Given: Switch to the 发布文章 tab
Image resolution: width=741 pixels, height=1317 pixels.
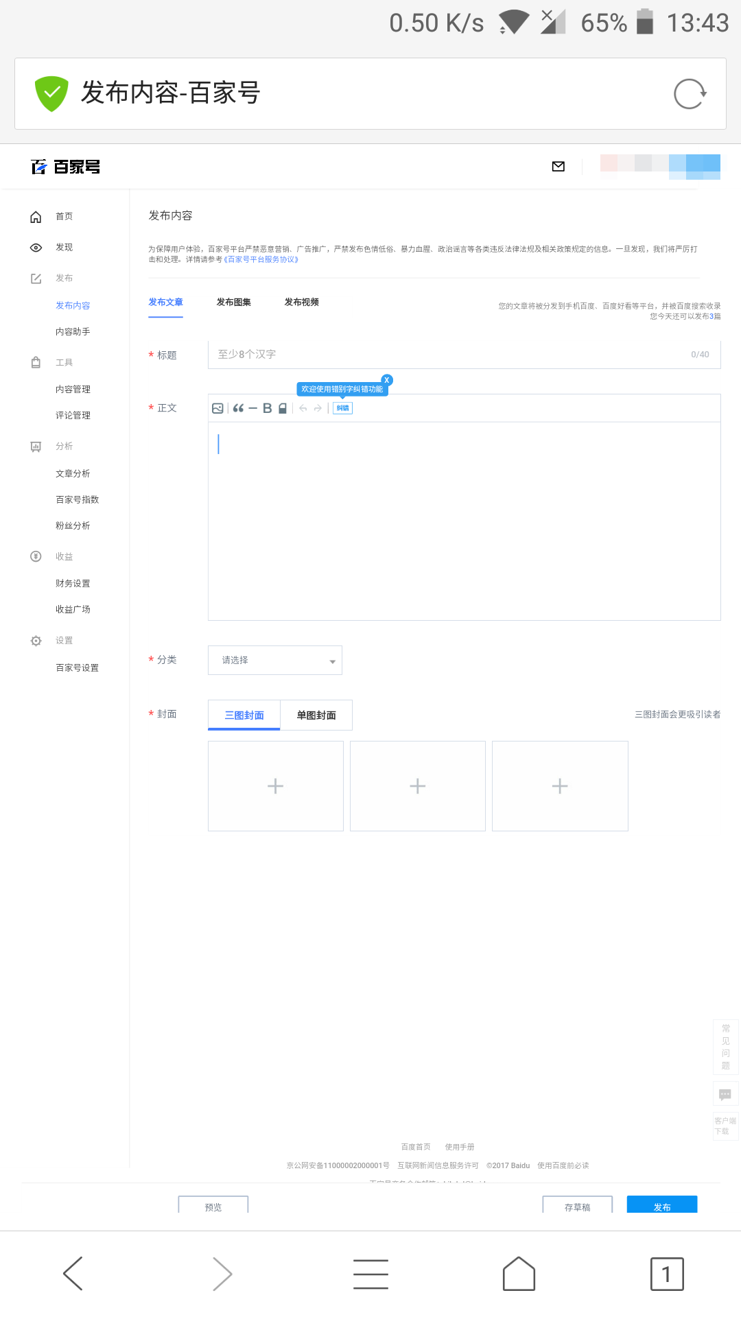Looking at the screenshot, I should point(165,302).
